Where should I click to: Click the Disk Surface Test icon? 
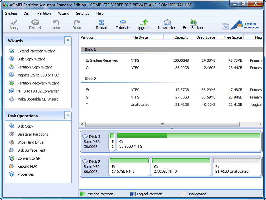coord(12,150)
